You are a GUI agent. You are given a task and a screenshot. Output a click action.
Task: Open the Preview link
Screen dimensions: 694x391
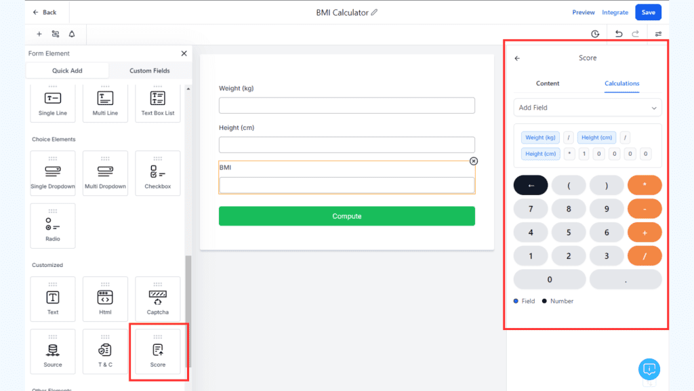[583, 12]
